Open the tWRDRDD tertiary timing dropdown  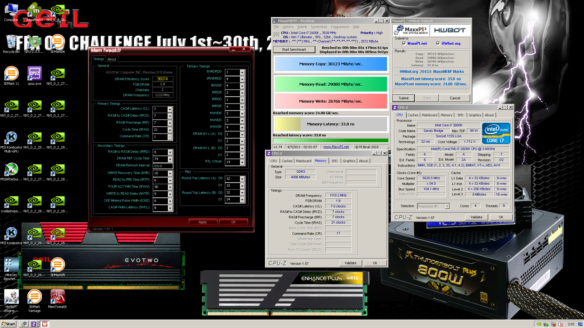point(242,72)
